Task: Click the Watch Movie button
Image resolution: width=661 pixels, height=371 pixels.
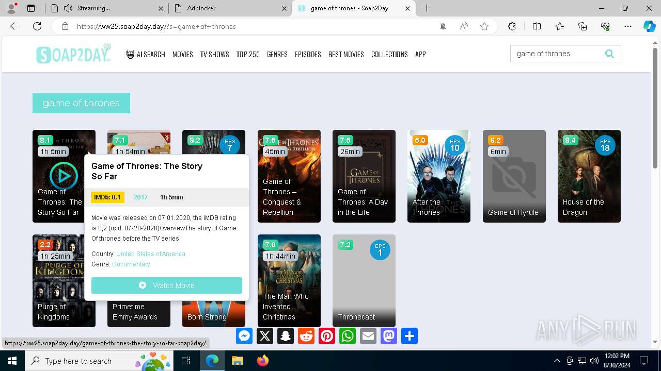Action: coord(167,285)
